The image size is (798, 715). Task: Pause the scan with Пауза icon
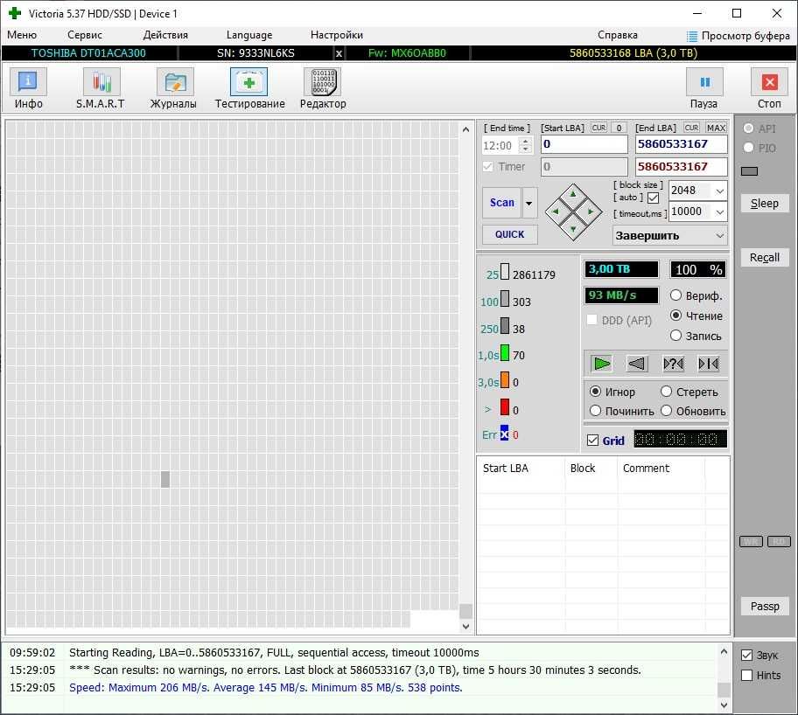pos(704,82)
